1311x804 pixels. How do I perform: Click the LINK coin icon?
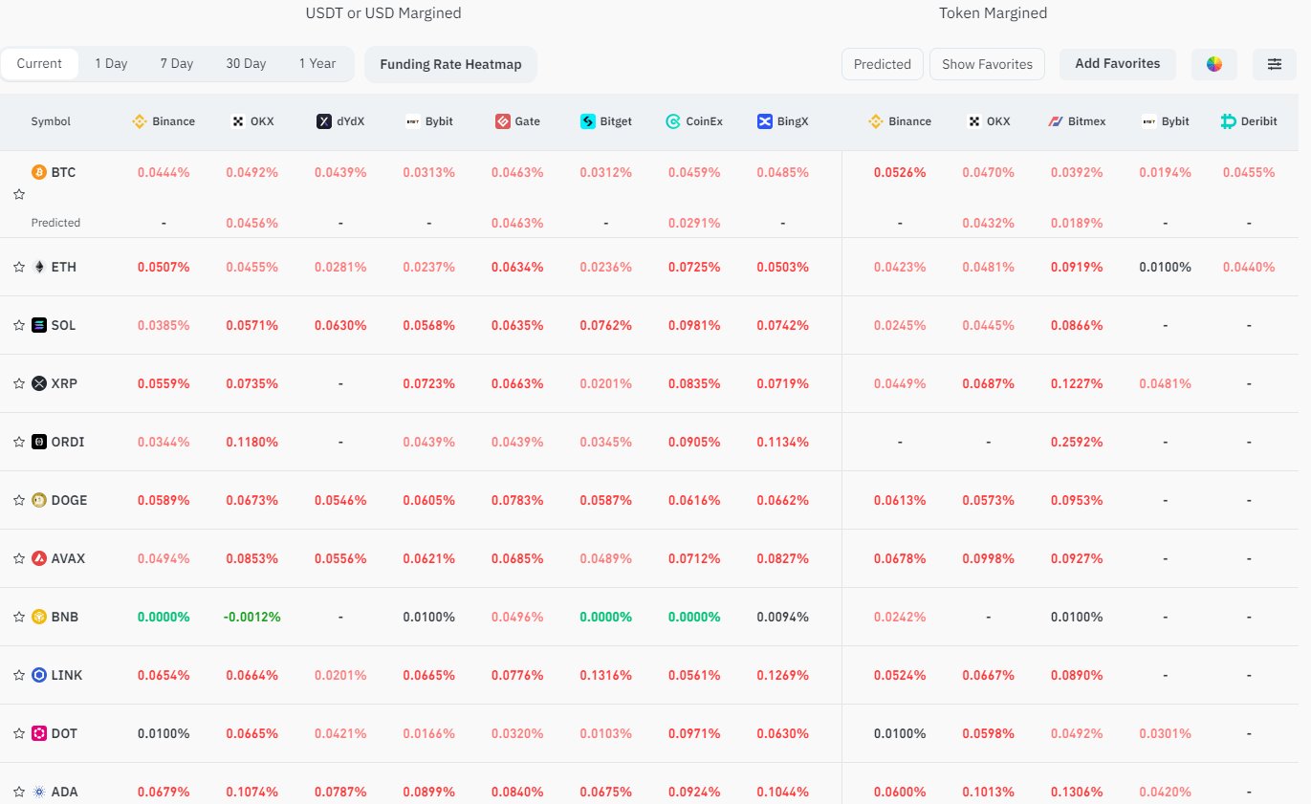click(x=39, y=675)
